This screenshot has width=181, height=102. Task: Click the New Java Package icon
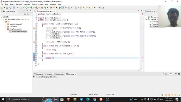[42, 8]
